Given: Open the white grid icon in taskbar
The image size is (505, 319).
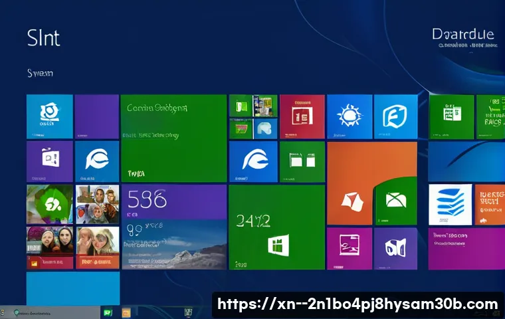Looking at the screenshot, I should (188, 312).
